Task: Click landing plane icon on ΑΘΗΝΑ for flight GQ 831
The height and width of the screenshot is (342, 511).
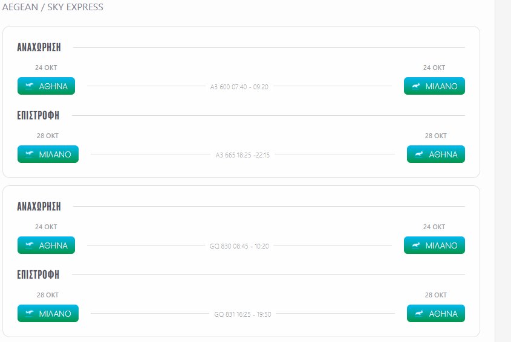Action: (419, 314)
